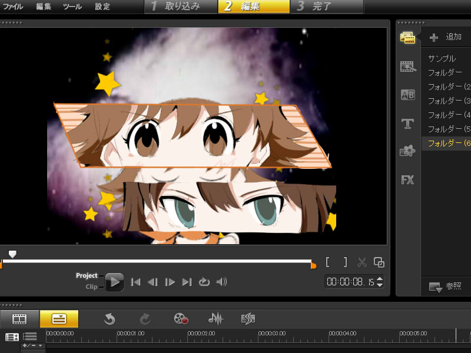The height and width of the screenshot is (353, 471).
Task: Open the Instant Project panel icon
Action: tap(407, 66)
